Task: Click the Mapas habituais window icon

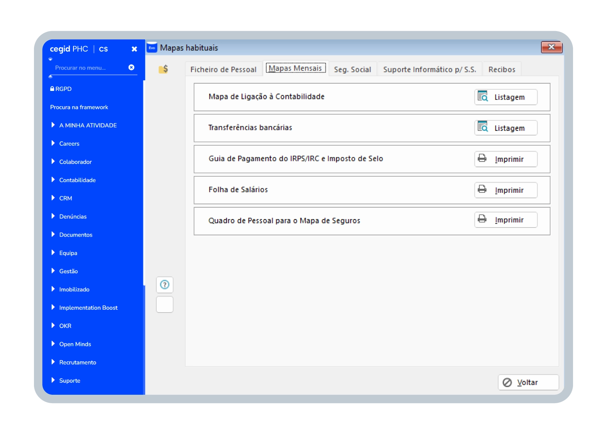Action: [152, 47]
